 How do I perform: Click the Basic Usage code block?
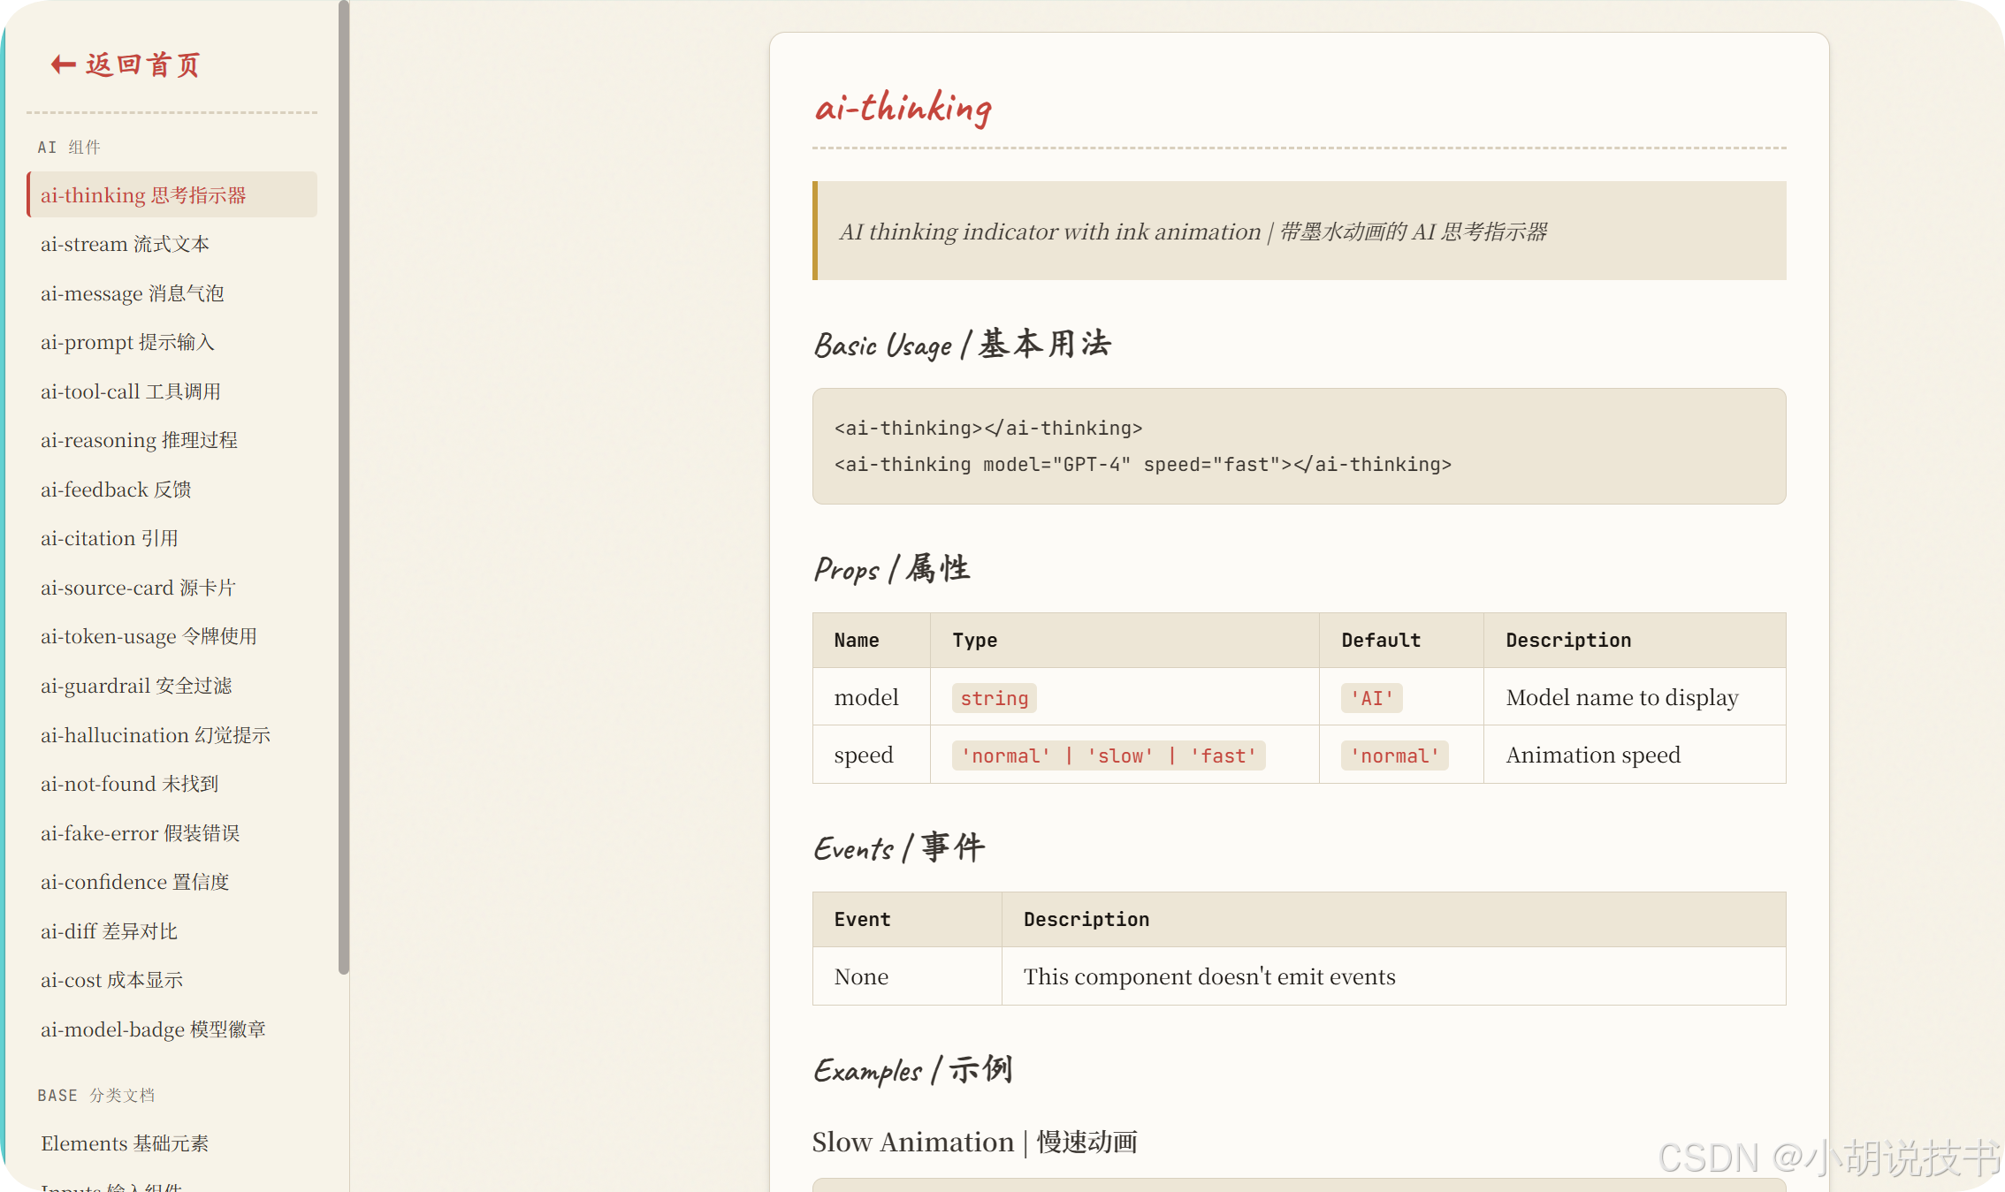pyautogui.click(x=1298, y=446)
